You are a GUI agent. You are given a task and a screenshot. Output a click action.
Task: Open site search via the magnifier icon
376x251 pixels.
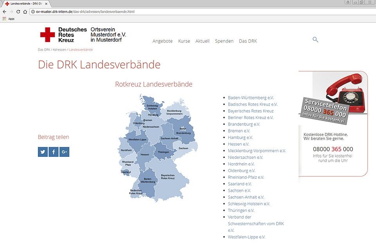click(x=315, y=40)
